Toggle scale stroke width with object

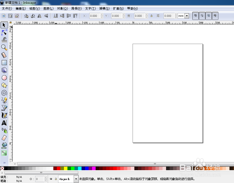click(195, 16)
